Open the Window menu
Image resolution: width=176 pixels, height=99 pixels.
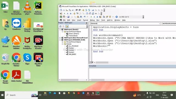(117, 20)
